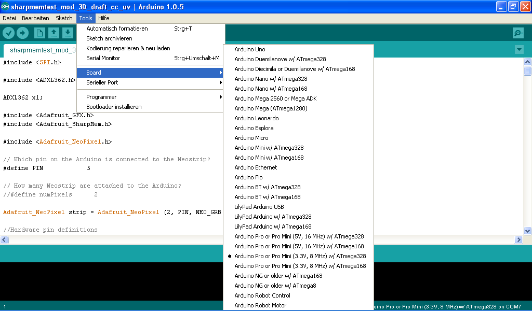The image size is (532, 311).
Task: Click the New sketch toolbar icon
Action: (x=39, y=33)
